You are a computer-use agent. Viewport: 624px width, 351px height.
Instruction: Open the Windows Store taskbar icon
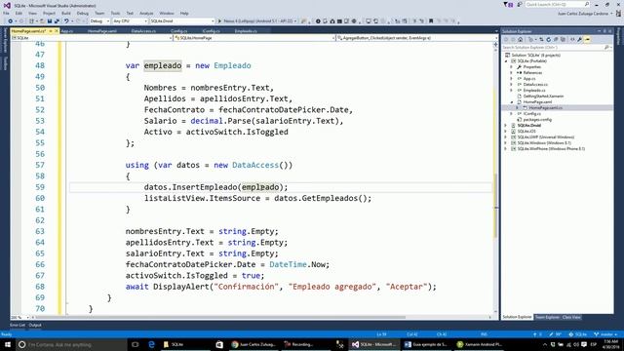(x=219, y=344)
